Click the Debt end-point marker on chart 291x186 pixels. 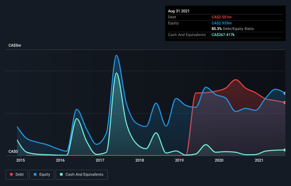point(285,103)
